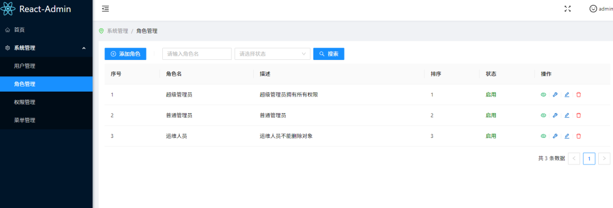Click the 请输入角色名 input field

(197, 54)
